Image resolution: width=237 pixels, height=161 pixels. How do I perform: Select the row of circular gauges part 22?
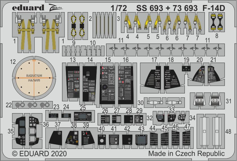(30, 104)
